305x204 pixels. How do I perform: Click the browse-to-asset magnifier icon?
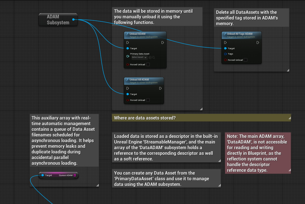(x=154, y=57)
